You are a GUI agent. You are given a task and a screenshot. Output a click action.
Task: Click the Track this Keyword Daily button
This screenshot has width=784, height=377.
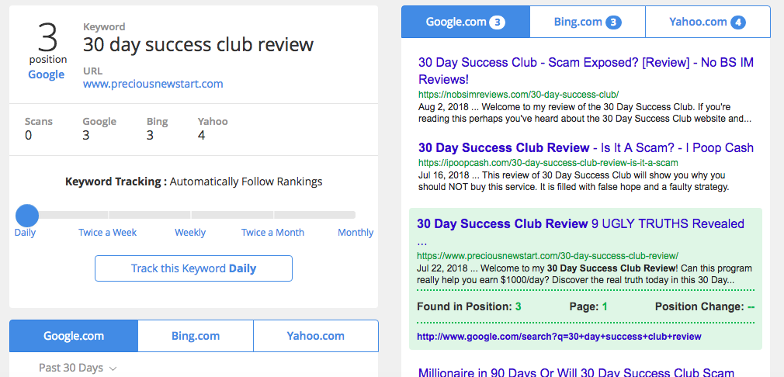click(193, 268)
